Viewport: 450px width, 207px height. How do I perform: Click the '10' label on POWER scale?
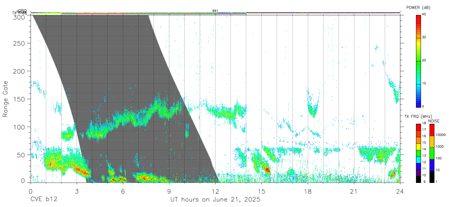pos(424,83)
